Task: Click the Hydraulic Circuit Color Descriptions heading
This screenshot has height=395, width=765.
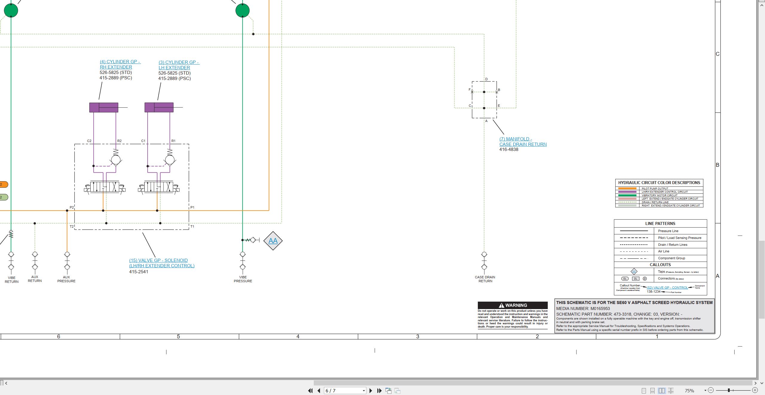Action: pyautogui.click(x=659, y=183)
